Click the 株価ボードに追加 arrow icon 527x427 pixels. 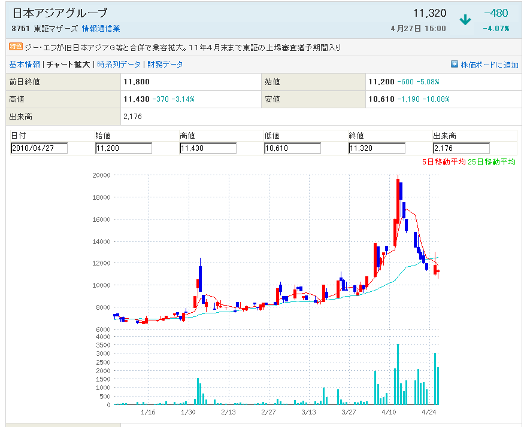(x=455, y=65)
